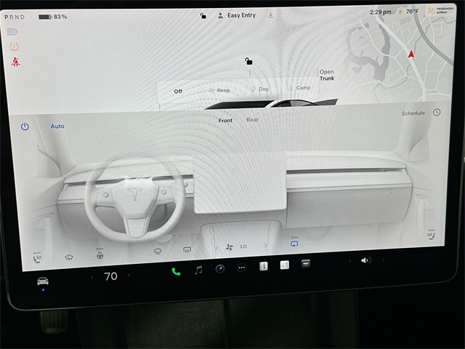The width and height of the screenshot is (465, 349).
Task: Tap the weather sun icon
Action: click(x=400, y=12)
